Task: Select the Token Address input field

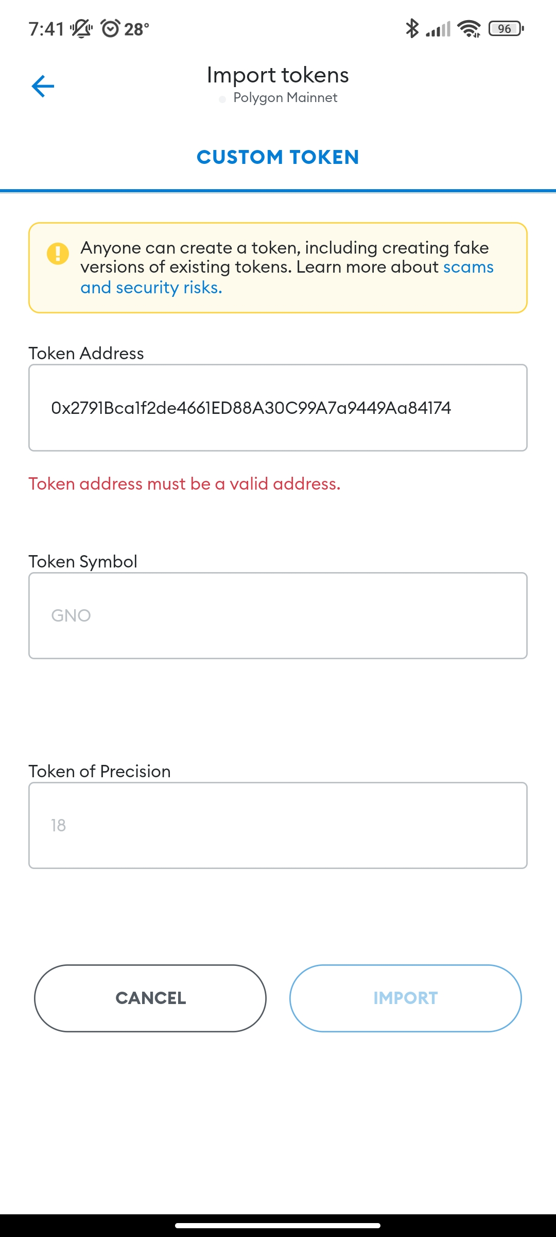Action: coord(278,407)
